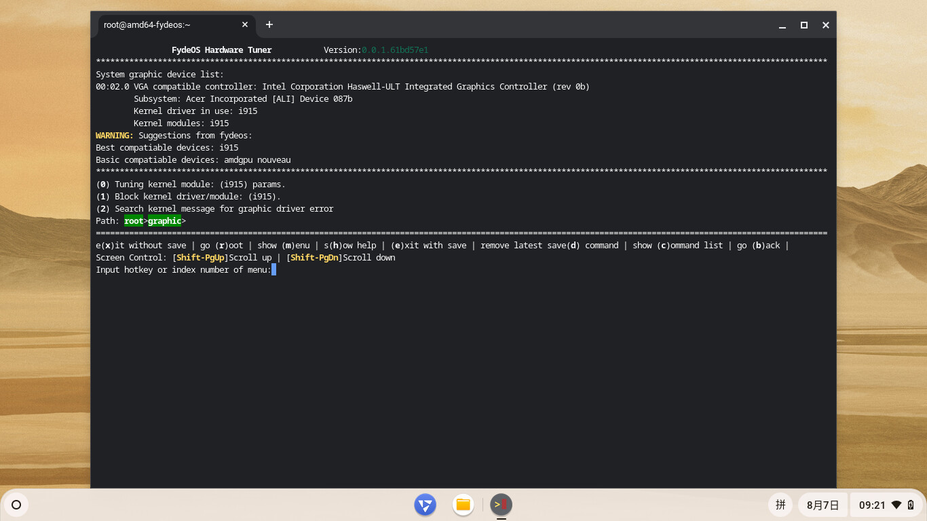Viewport: 927px width, 521px height.
Task: Add a new terminal tab with plus button
Action: point(269,25)
